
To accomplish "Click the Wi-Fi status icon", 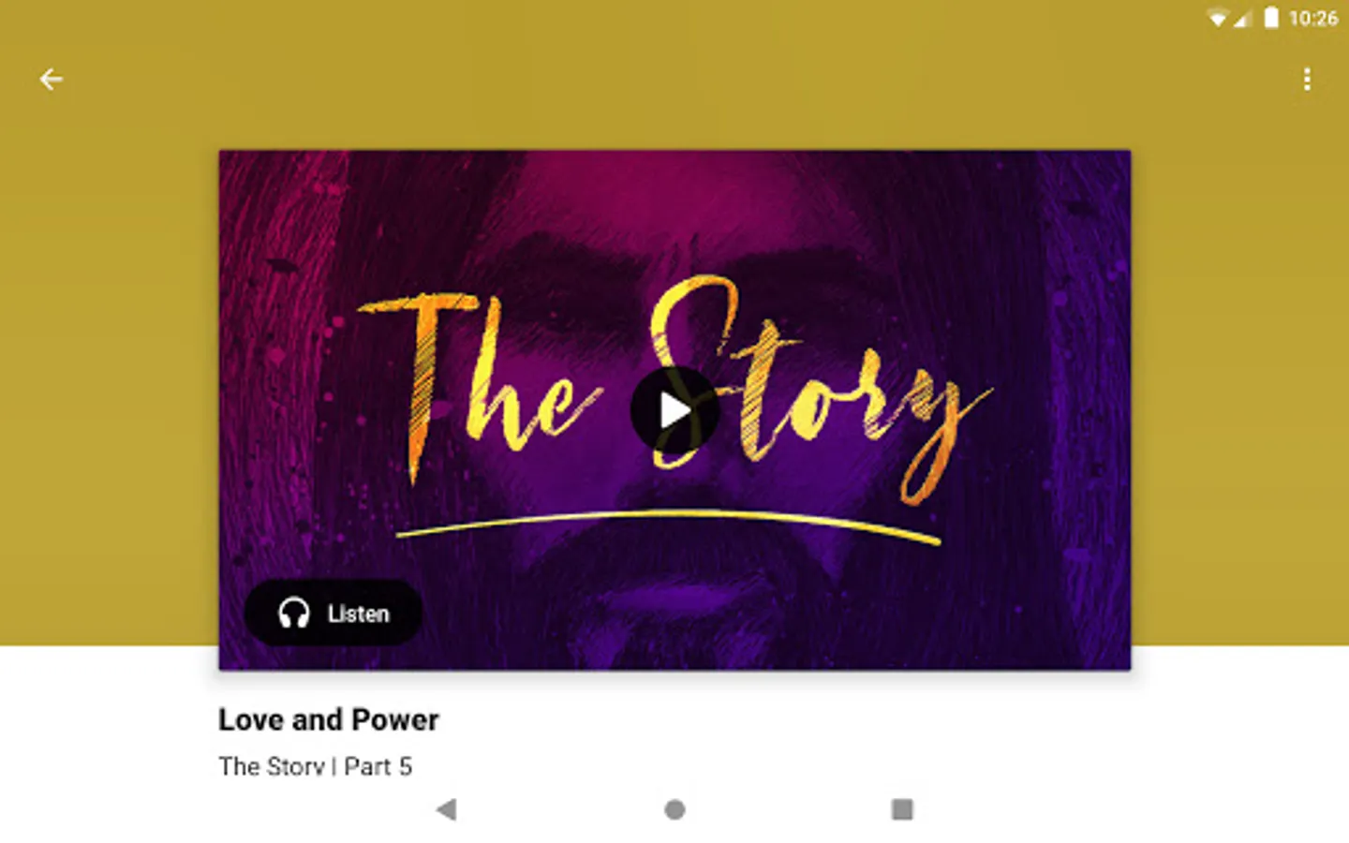I will click(1217, 18).
